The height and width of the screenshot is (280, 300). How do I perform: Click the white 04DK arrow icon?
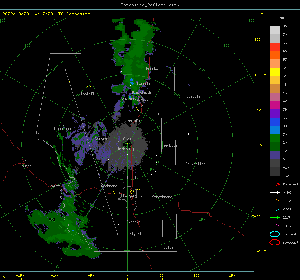pyautogui.click(x=275, y=192)
